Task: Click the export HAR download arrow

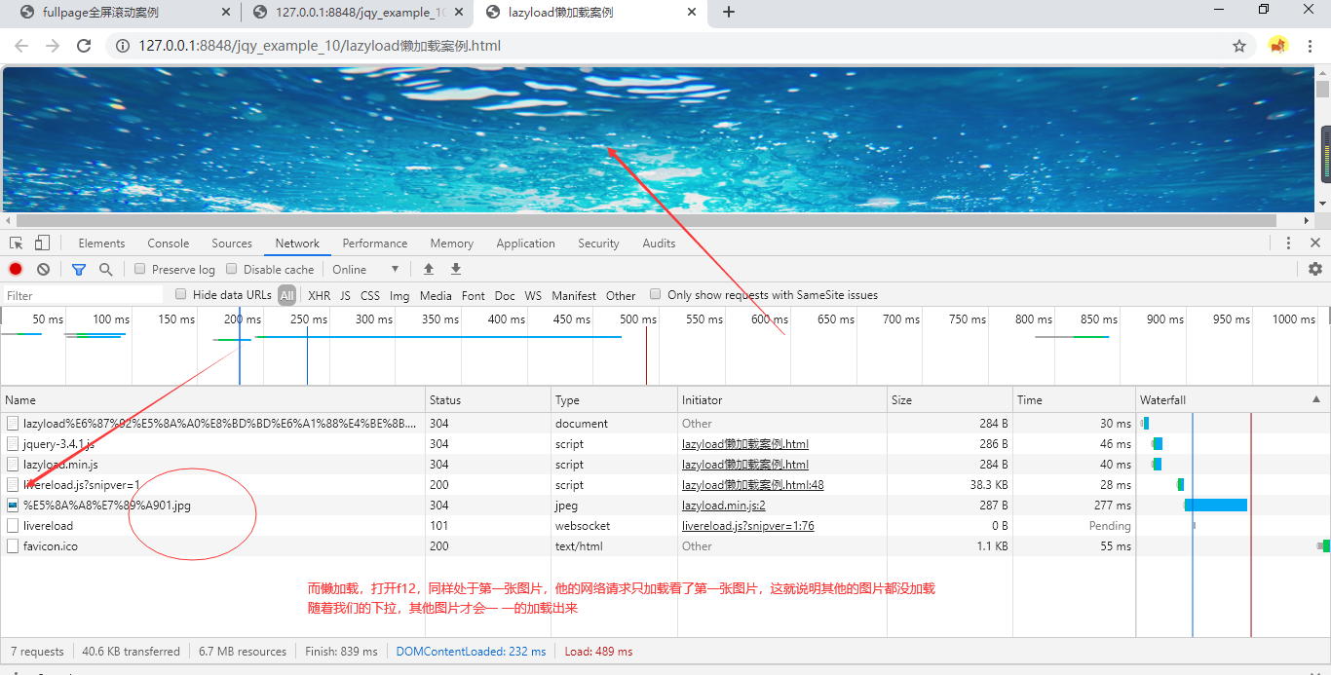Action: 455,270
